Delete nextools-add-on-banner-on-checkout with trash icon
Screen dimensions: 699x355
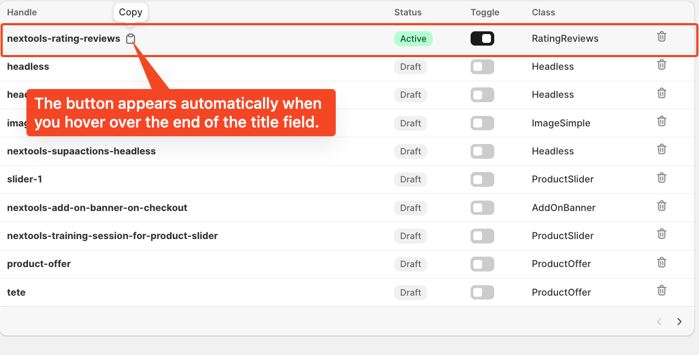click(662, 206)
